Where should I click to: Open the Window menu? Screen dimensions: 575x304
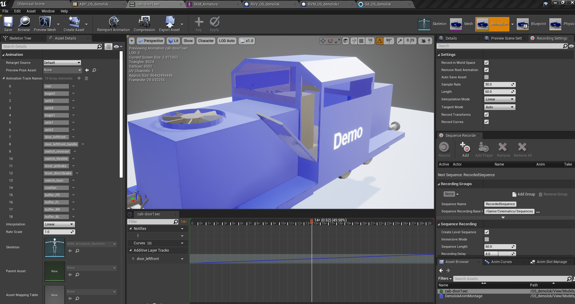(x=48, y=11)
